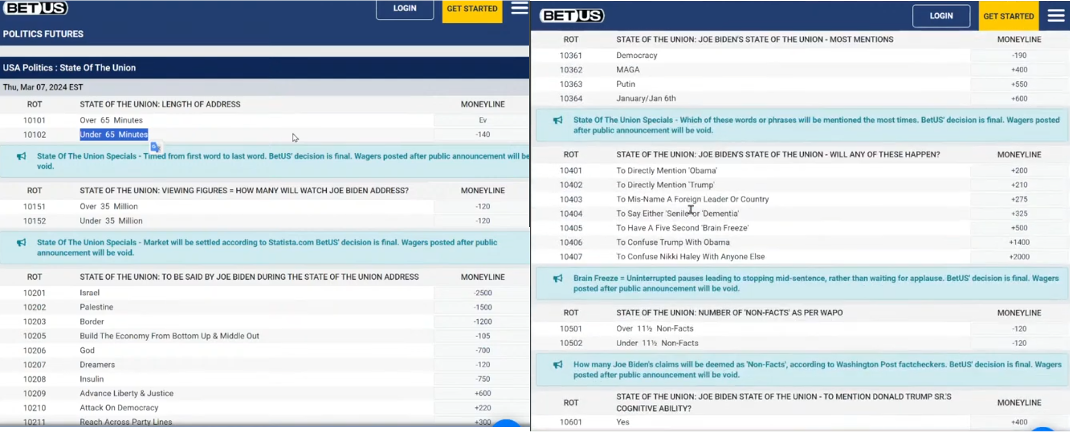The width and height of the screenshot is (1070, 439).
Task: Select -140 moneyline for Under 65 Minutes
Action: [482, 134]
